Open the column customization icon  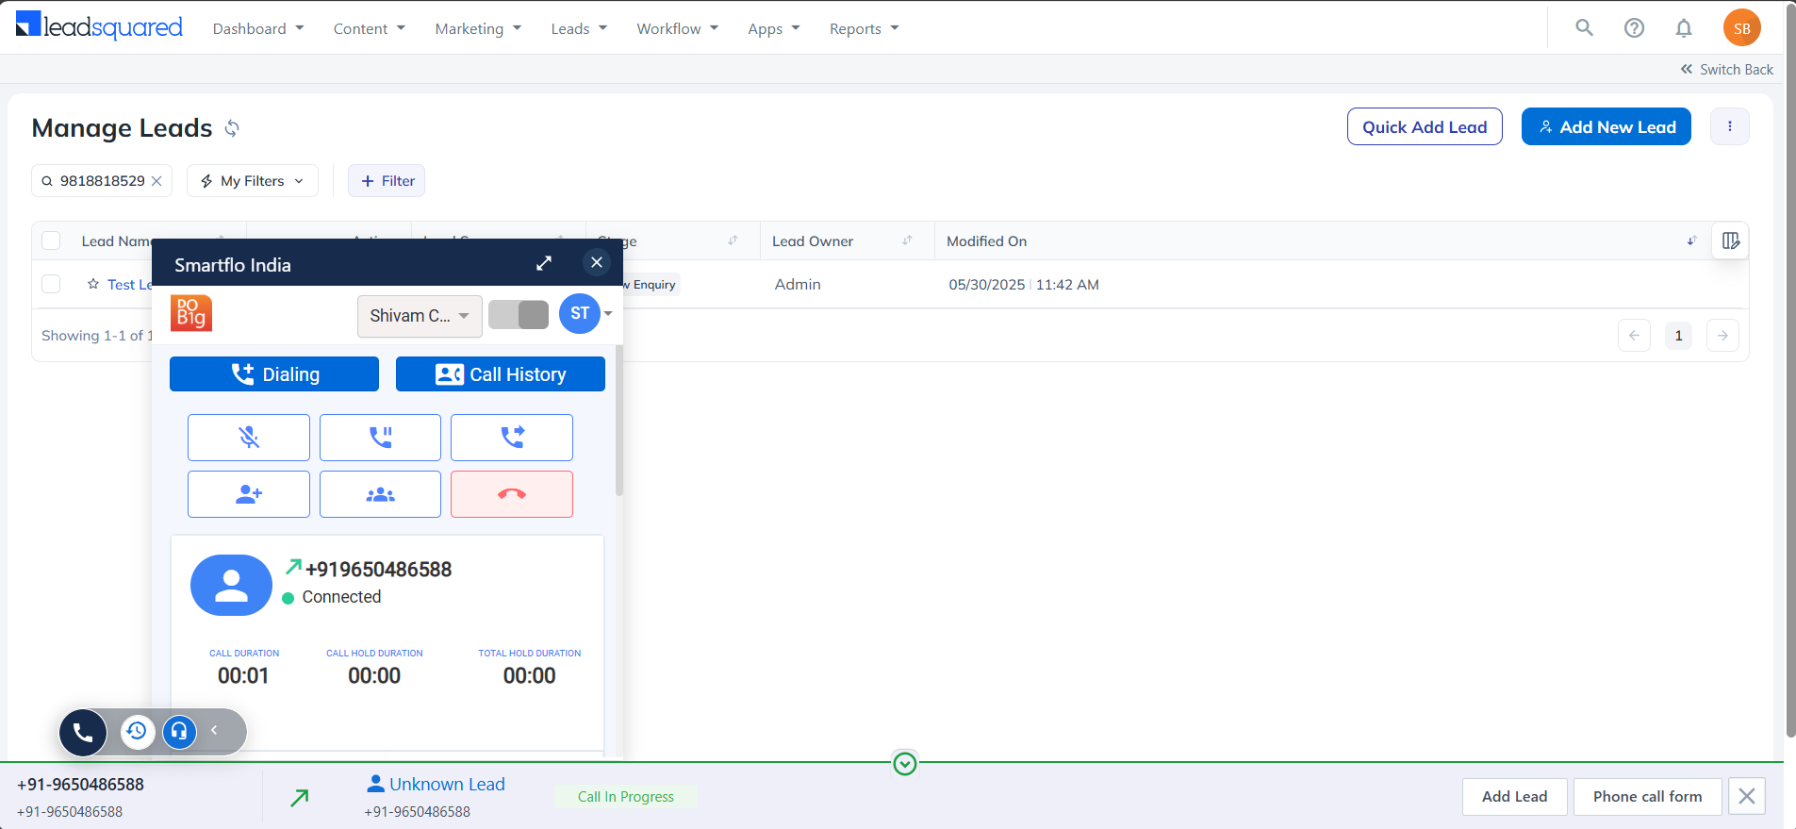point(1731,240)
